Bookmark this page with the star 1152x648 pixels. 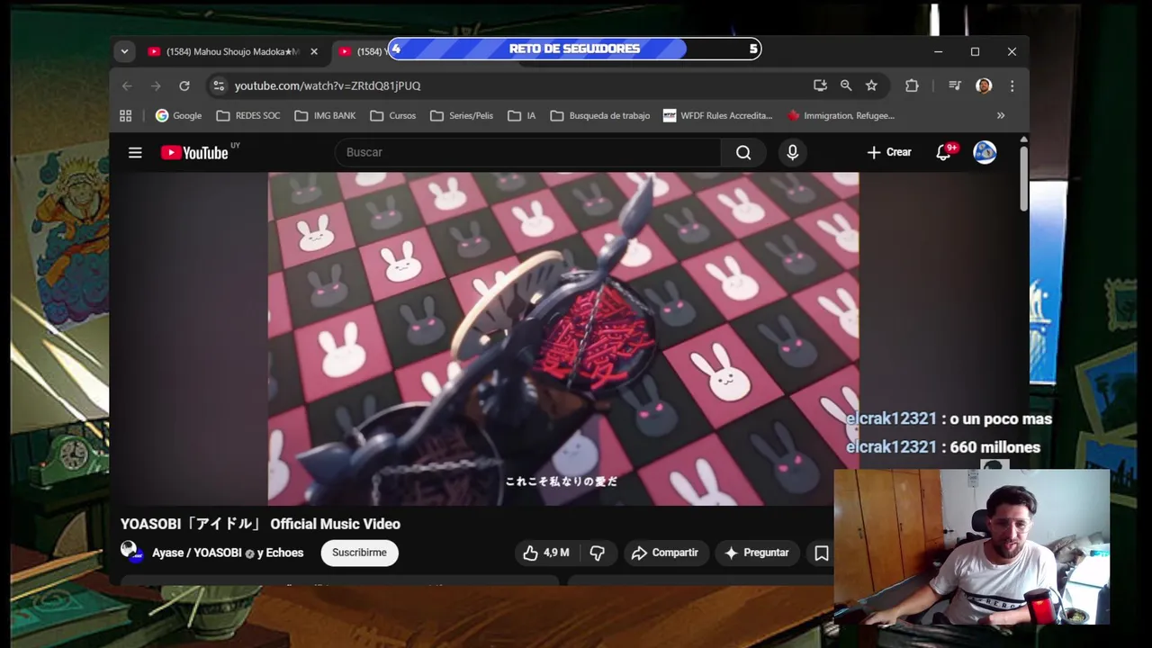pyautogui.click(x=871, y=85)
